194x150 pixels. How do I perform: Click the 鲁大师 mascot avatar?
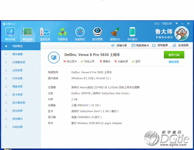[x=181, y=33]
